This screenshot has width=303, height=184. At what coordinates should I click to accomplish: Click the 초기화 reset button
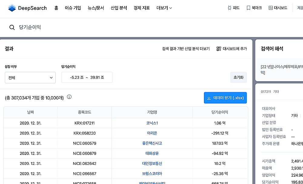(x=238, y=78)
